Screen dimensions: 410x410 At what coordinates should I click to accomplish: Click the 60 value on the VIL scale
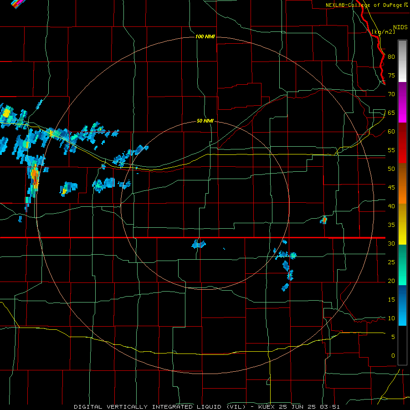391,132
